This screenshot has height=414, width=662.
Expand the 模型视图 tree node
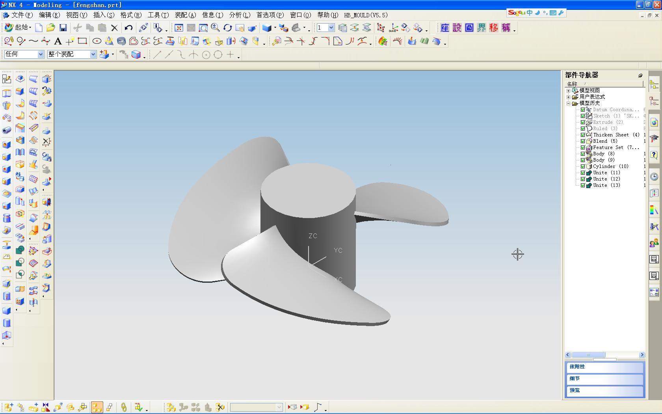(x=569, y=91)
